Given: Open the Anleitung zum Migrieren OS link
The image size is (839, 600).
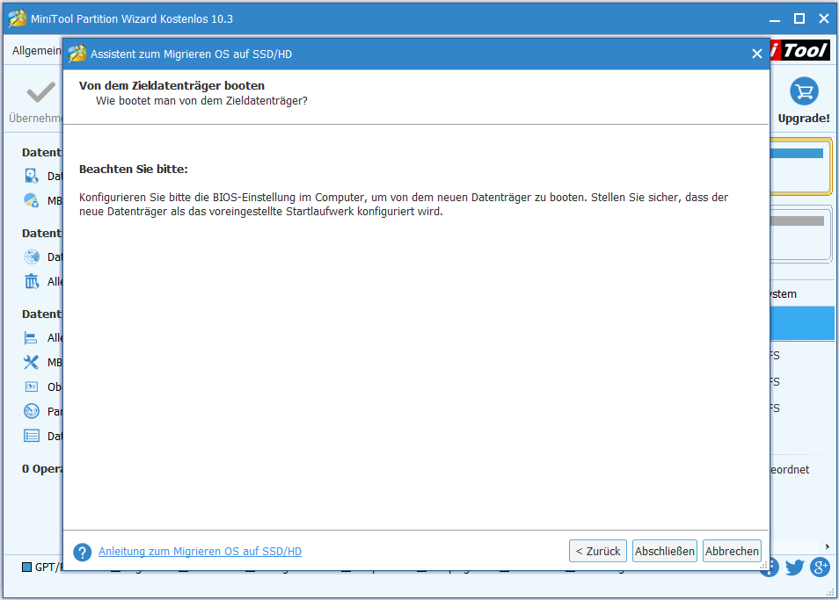Looking at the screenshot, I should [201, 552].
